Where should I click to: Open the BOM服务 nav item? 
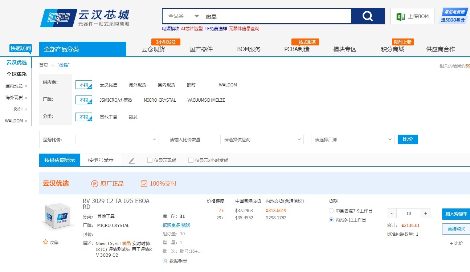[x=249, y=49]
